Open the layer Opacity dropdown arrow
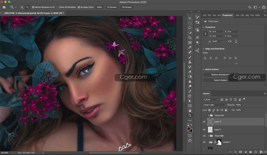 click(x=244, y=105)
